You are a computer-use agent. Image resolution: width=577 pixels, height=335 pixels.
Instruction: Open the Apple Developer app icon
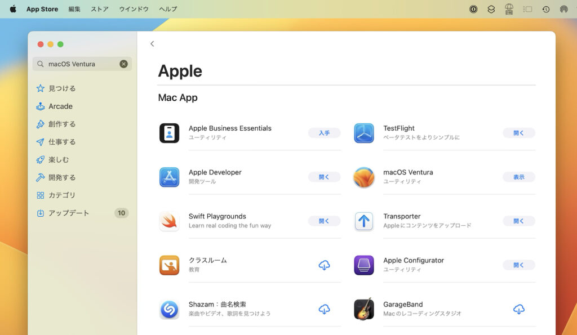(169, 177)
